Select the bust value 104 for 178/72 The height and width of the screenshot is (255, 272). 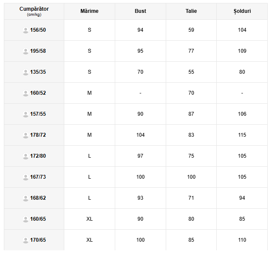click(140, 135)
